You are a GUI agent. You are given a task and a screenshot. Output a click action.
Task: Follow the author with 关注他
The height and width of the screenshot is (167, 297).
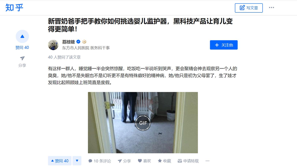pos(224,45)
